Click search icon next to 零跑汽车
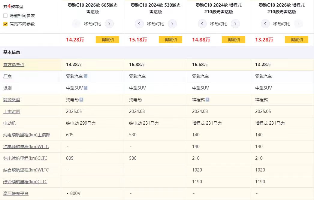The width and height of the screenshot is (314, 200). 86,76
